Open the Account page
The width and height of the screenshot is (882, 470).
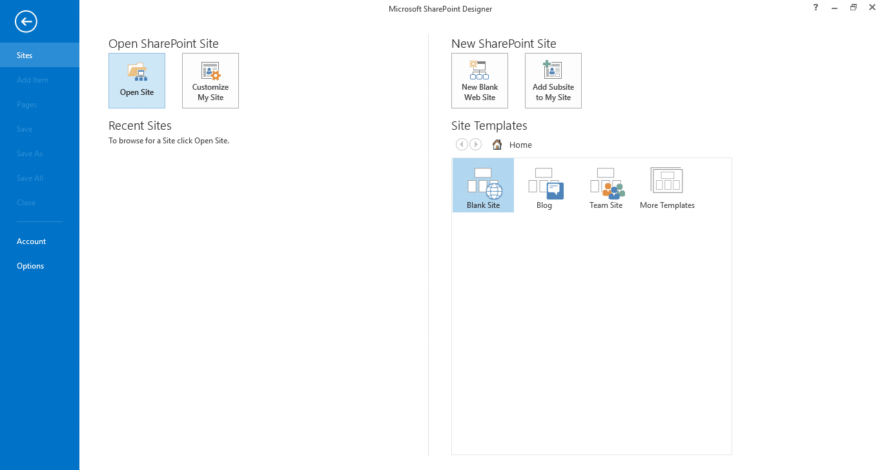point(39,241)
